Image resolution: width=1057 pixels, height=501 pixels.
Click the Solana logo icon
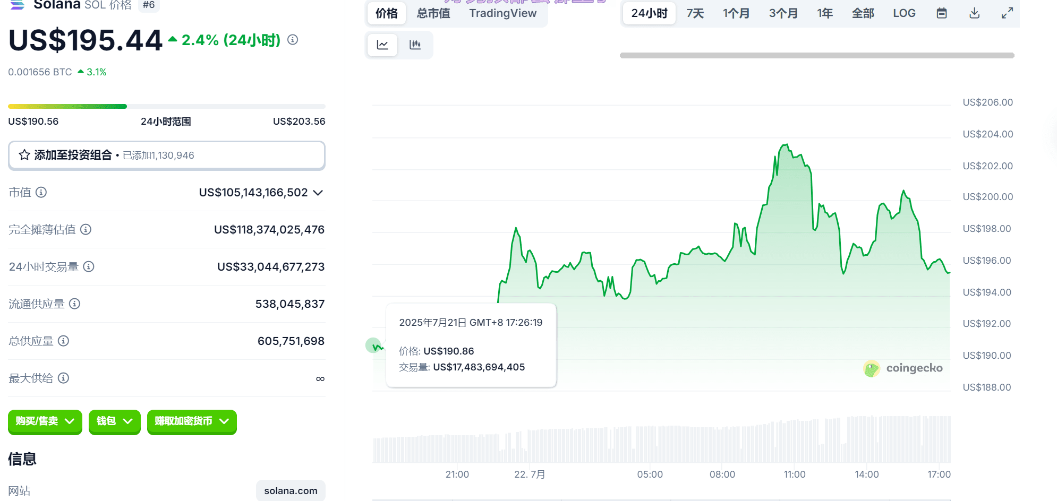coord(18,5)
